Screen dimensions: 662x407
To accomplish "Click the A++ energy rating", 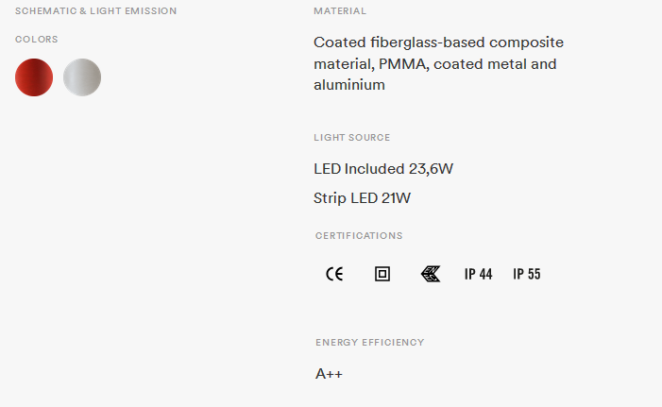I will 329,374.
